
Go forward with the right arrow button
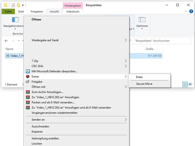pyautogui.click(x=13, y=41)
